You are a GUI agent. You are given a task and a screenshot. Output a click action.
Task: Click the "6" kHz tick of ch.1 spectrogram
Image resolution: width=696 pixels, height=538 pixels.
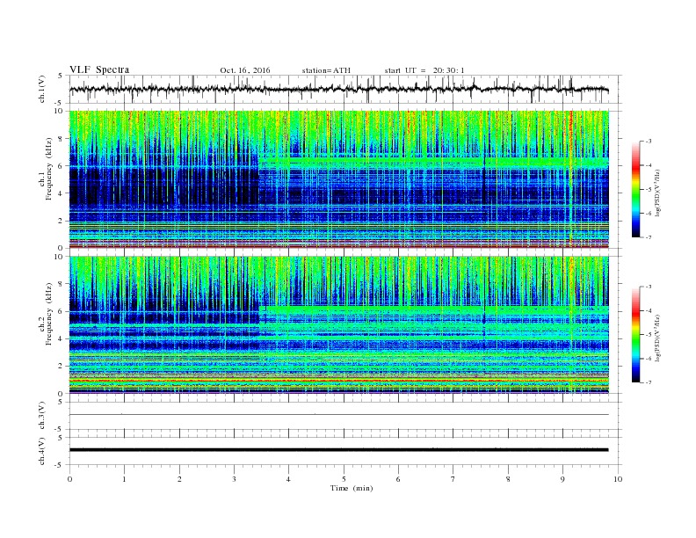(60, 166)
